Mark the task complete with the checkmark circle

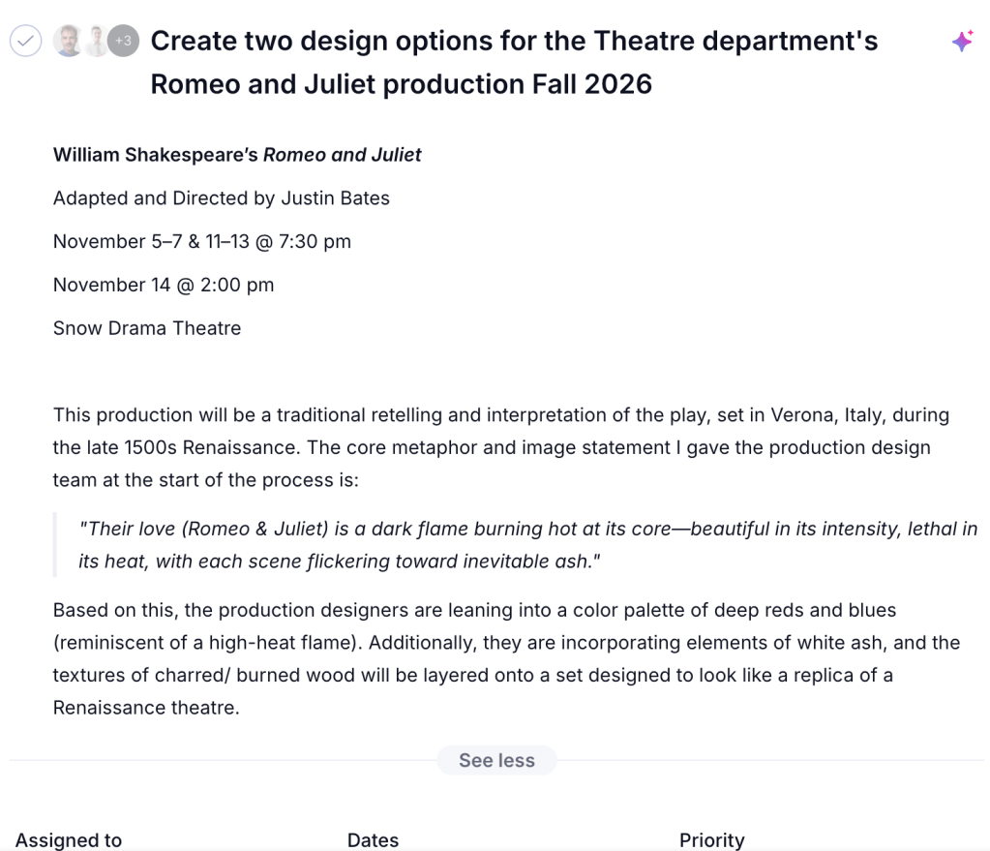[26, 41]
